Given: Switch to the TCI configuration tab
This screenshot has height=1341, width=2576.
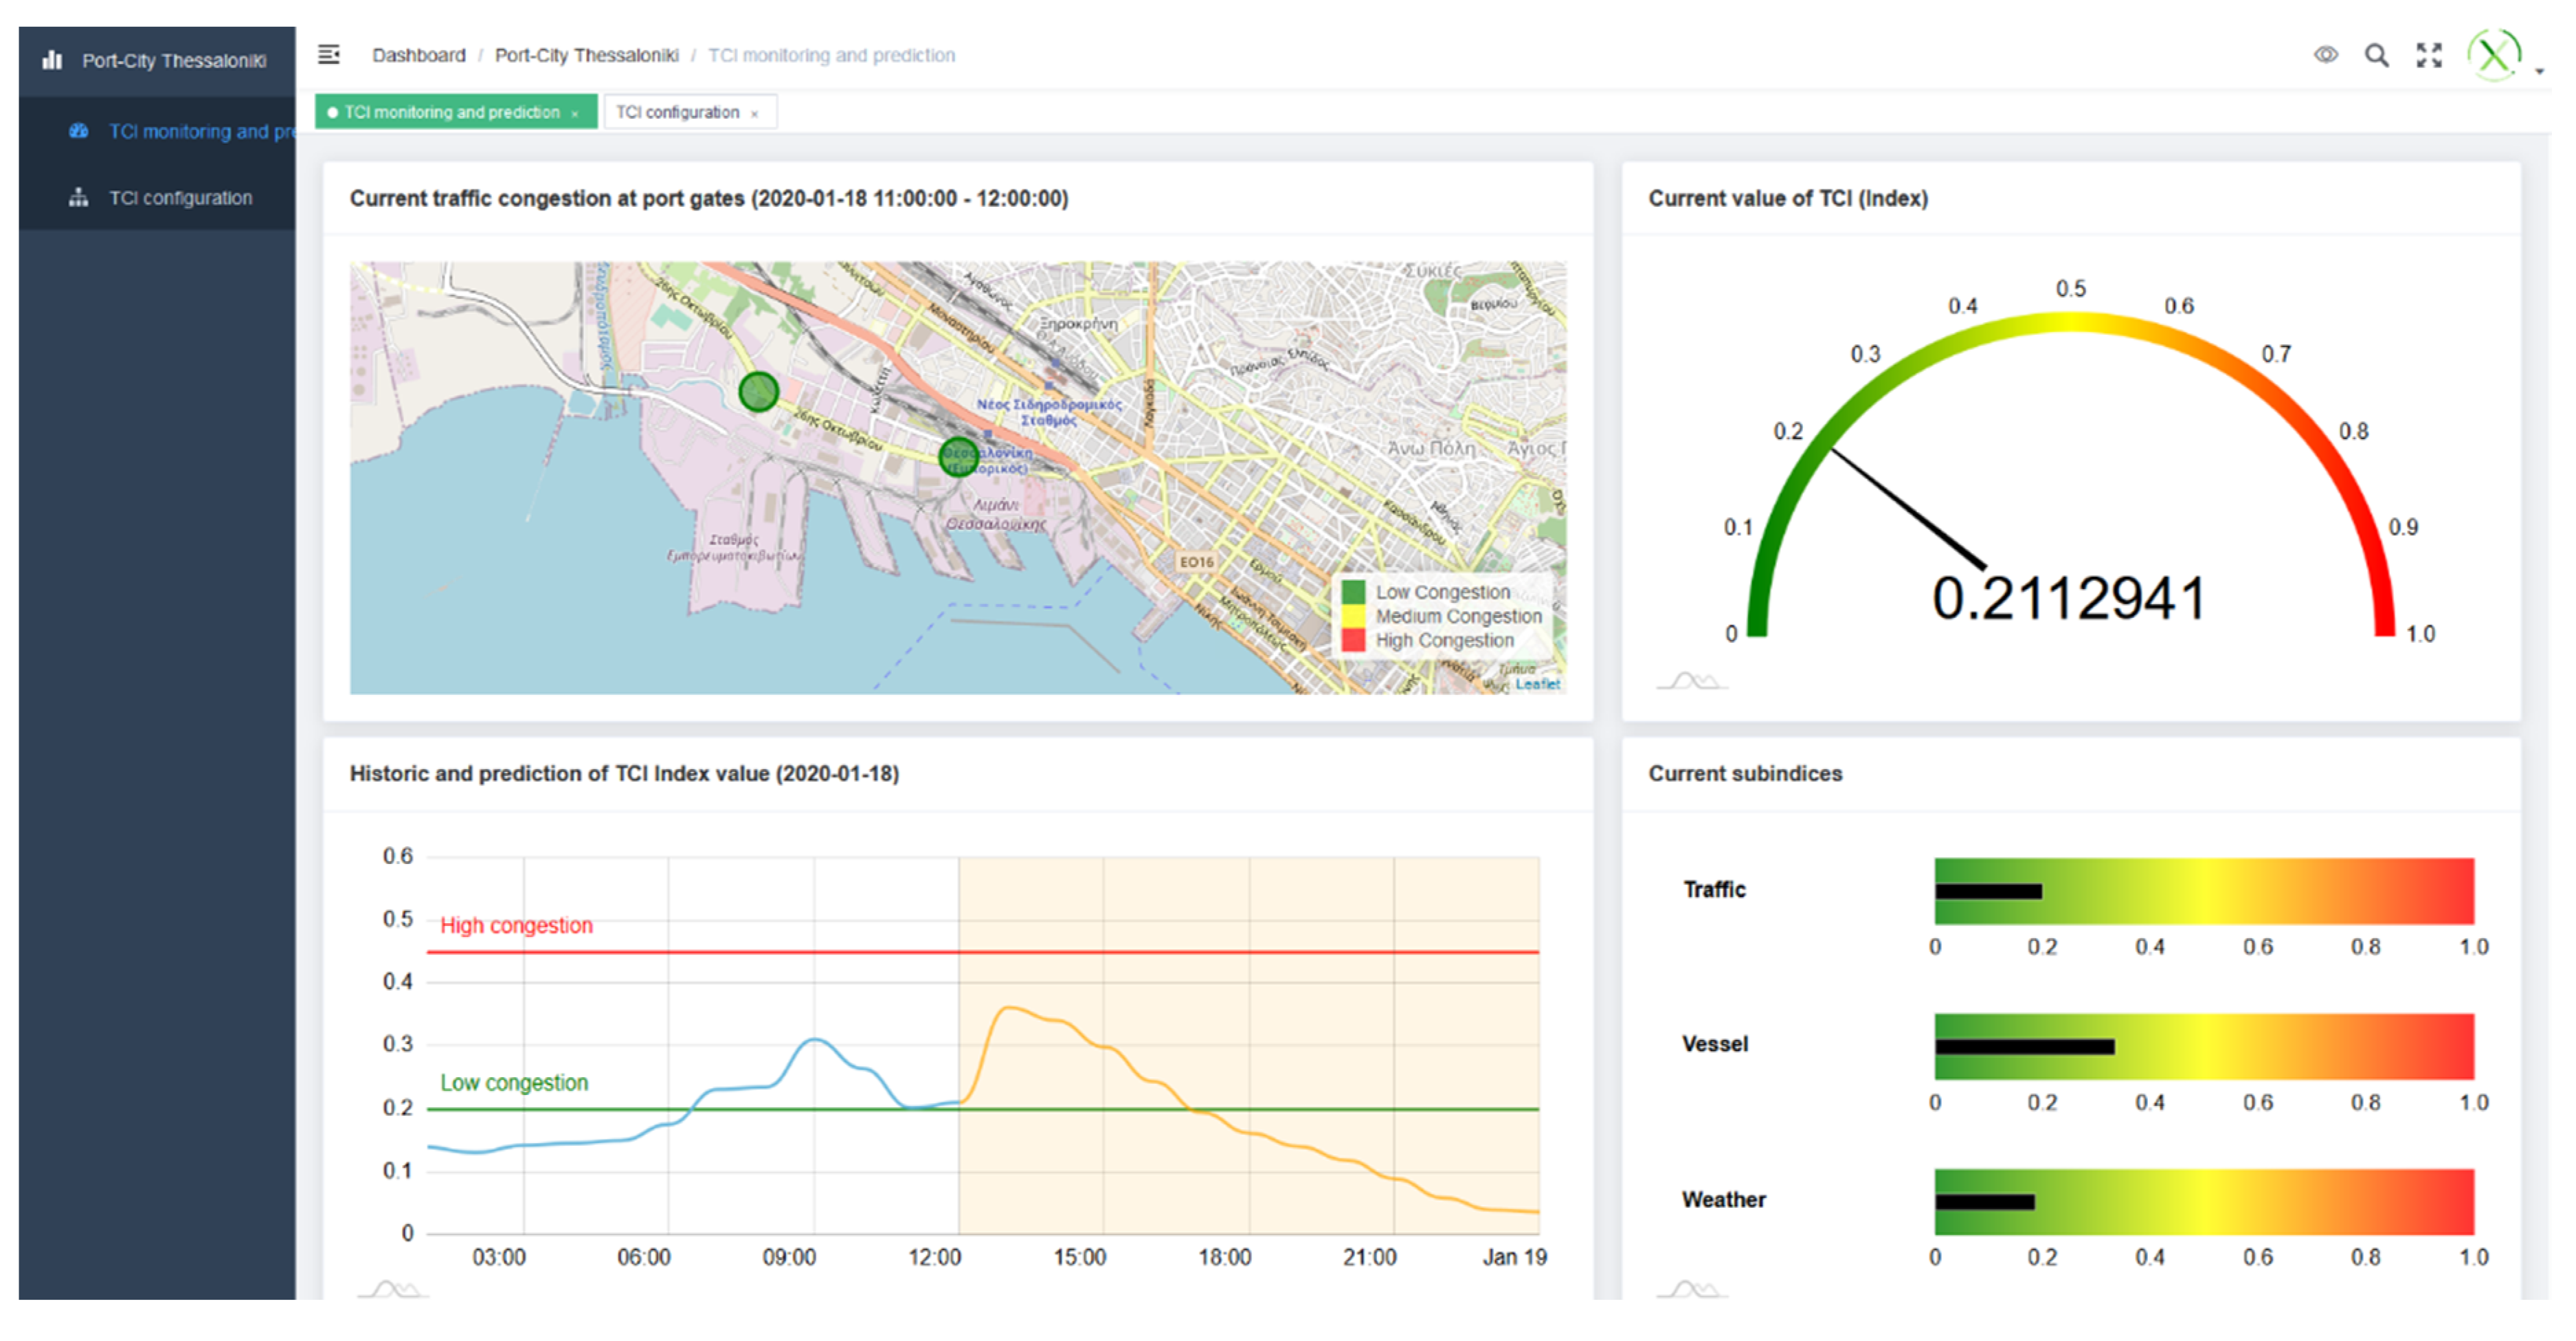Looking at the screenshot, I should (677, 112).
